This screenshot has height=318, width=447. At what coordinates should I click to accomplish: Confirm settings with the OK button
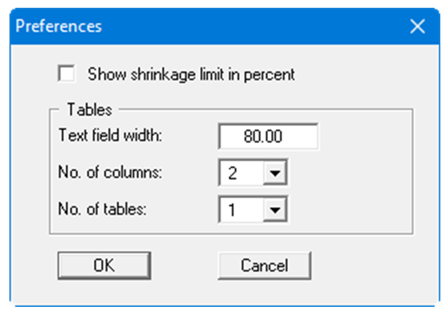click(104, 265)
